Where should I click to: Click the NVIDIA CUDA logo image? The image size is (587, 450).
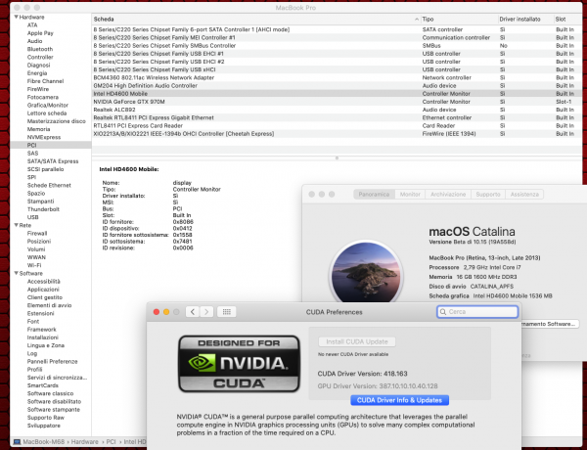point(240,364)
